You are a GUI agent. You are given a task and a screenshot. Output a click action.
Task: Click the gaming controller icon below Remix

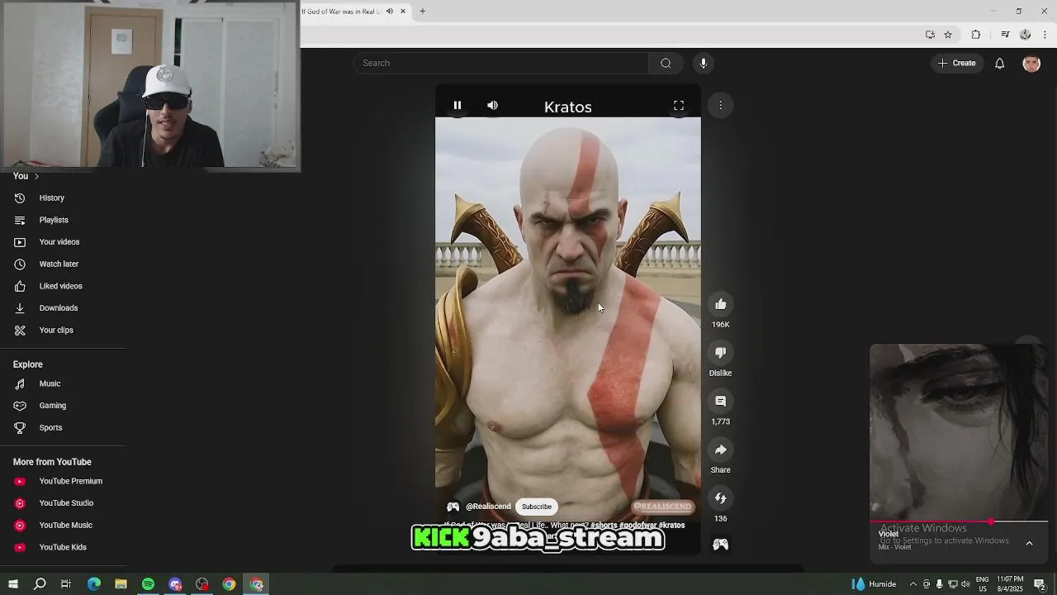point(721,545)
